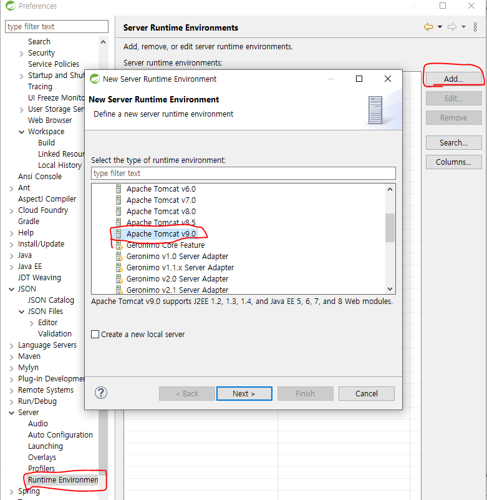
Task: Select Service Policies preference page
Action: [54, 64]
